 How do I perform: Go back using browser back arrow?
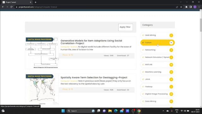[3, 7]
